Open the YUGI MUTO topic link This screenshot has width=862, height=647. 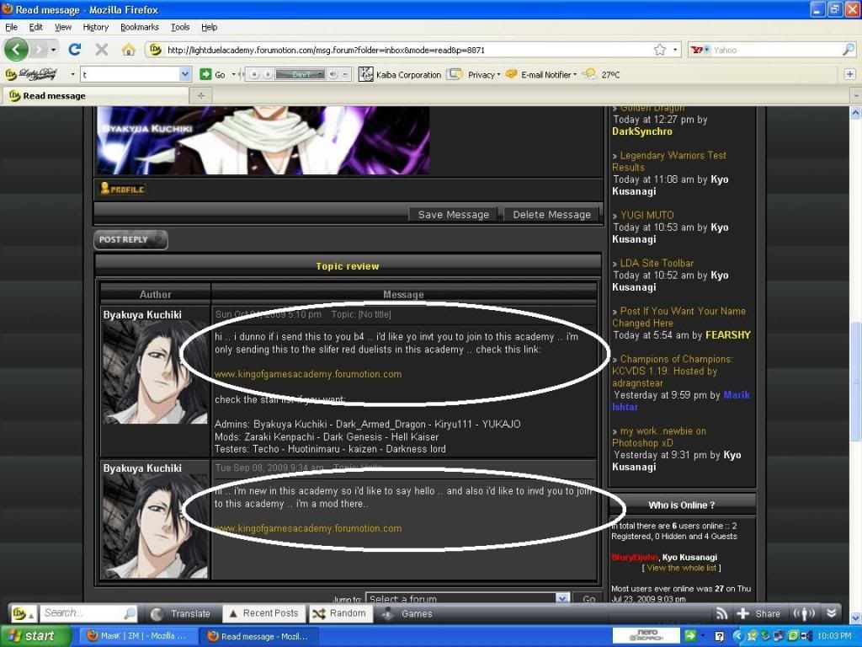click(646, 215)
